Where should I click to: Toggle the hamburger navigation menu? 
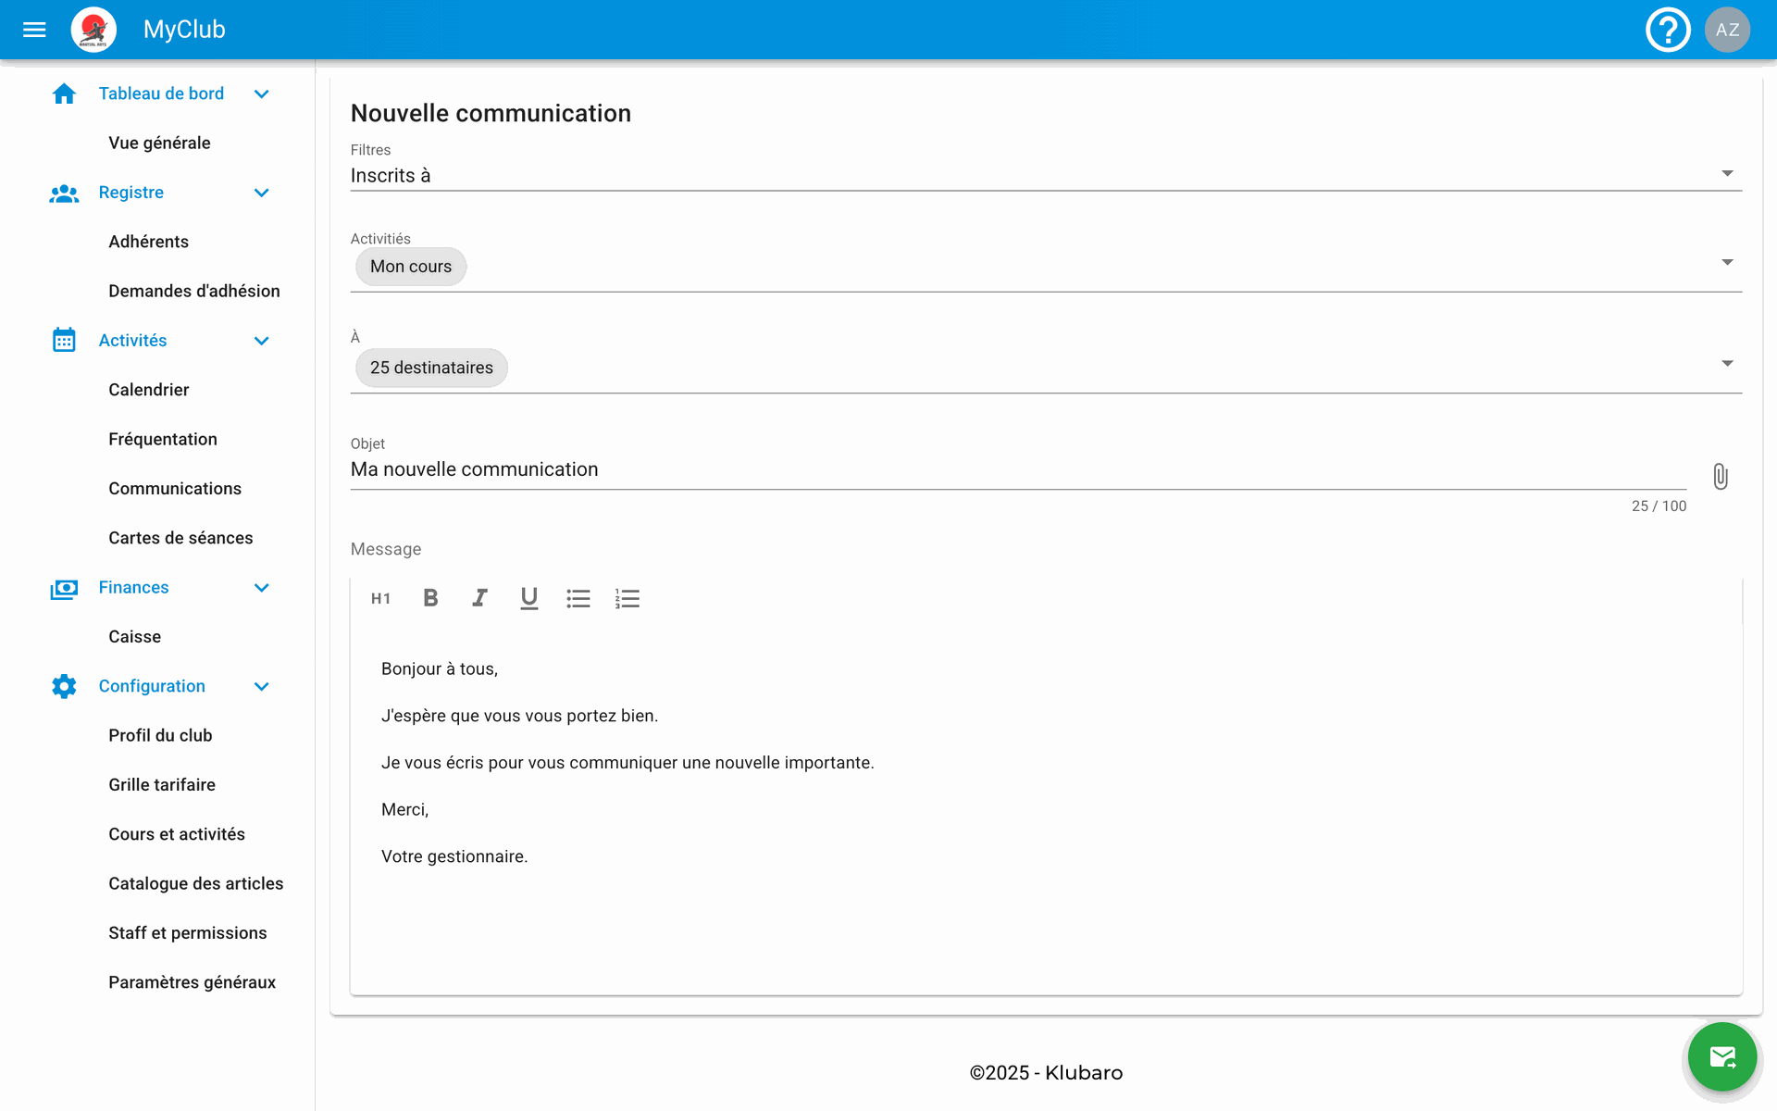(x=34, y=30)
